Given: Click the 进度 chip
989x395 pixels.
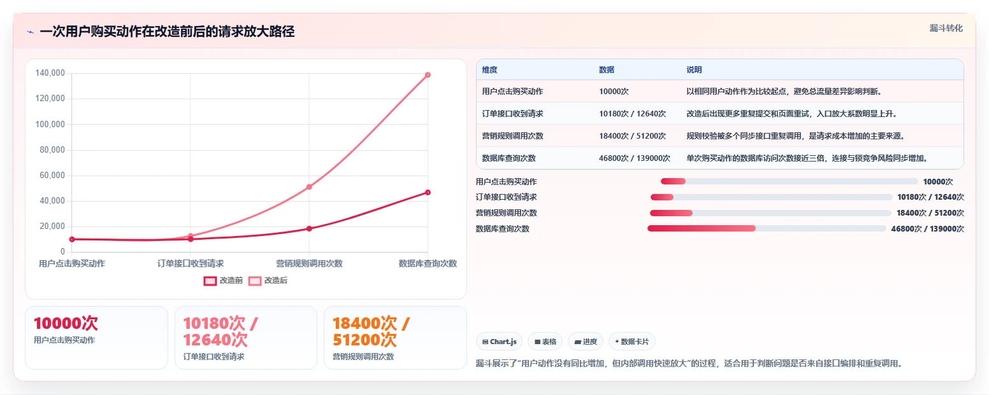Looking at the screenshot, I should 586,342.
